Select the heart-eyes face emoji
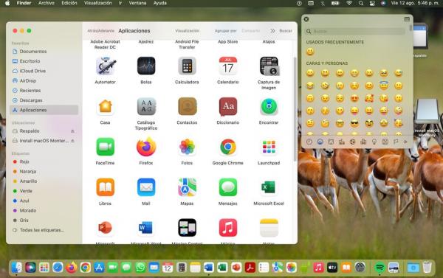443x278 pixels. [354, 98]
